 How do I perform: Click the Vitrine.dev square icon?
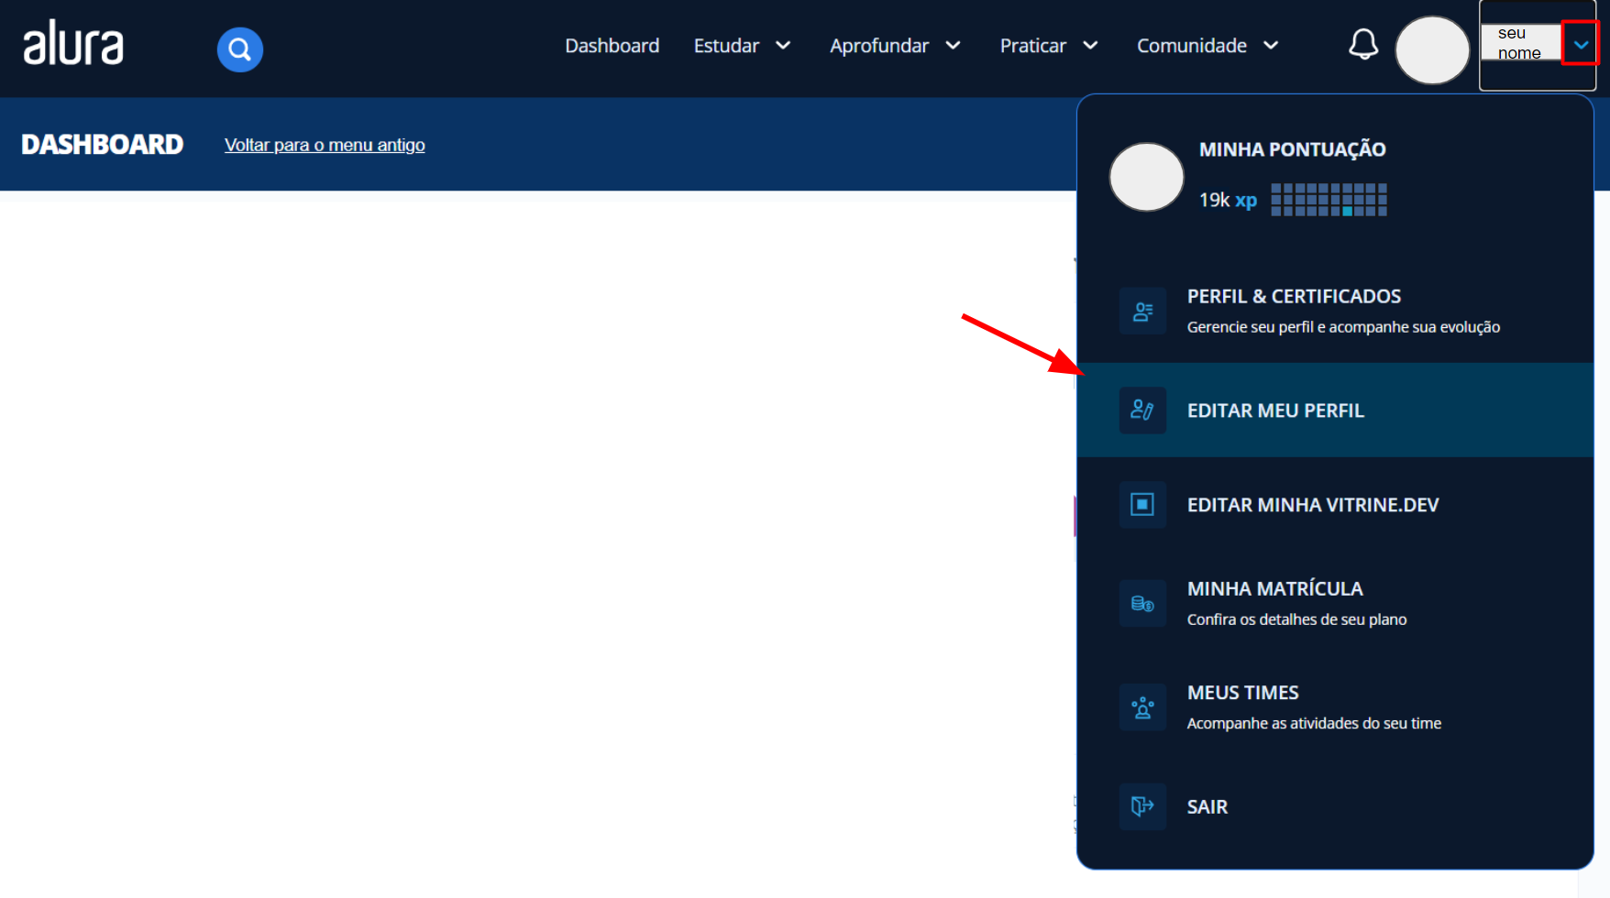1141,505
